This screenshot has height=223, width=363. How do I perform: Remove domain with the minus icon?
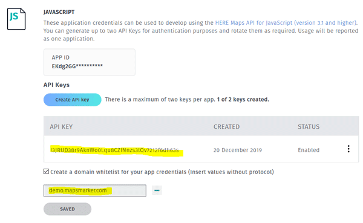(x=157, y=190)
